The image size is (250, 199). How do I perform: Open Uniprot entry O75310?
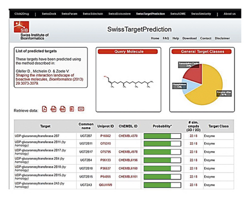(x=105, y=143)
